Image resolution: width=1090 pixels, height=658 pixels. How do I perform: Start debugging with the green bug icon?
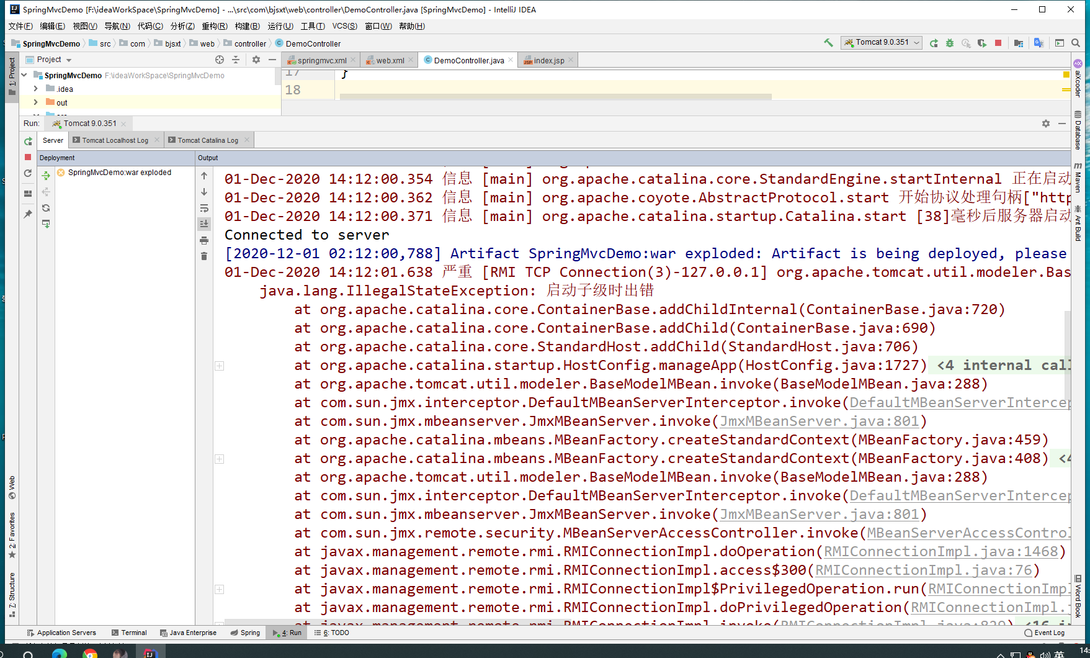click(950, 43)
